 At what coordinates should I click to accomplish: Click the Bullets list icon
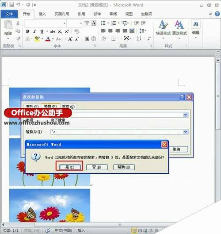coord(103,23)
